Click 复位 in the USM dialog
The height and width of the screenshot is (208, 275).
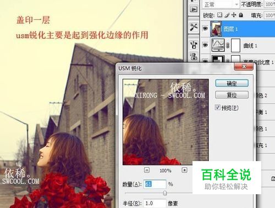[232, 95]
